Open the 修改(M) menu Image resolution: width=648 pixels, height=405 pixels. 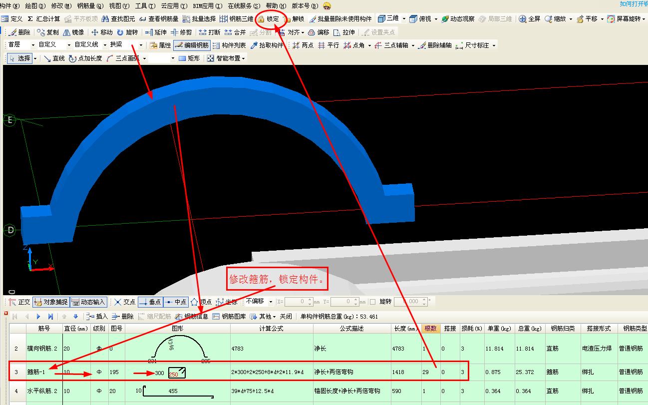(60, 6)
